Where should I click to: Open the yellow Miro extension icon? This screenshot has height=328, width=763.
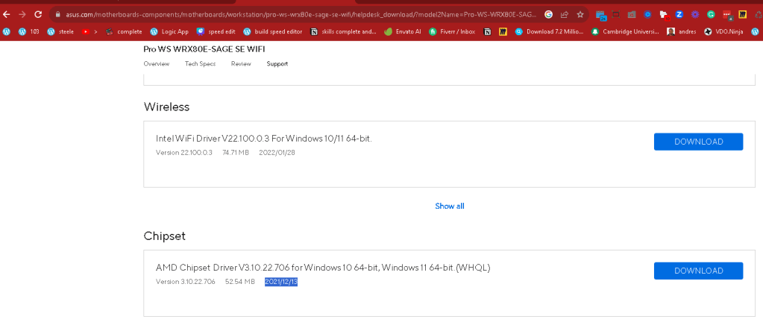(743, 15)
